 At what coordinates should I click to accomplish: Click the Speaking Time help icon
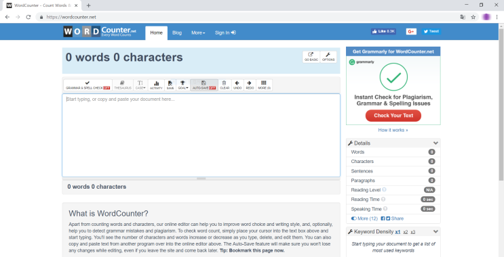click(x=385, y=209)
